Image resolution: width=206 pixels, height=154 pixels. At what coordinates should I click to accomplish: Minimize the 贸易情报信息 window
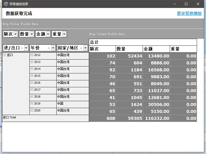(x=175, y=4)
